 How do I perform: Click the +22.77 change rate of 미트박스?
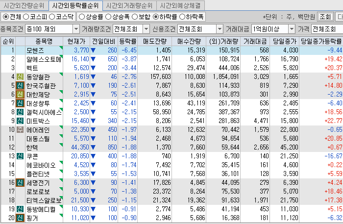(333, 121)
